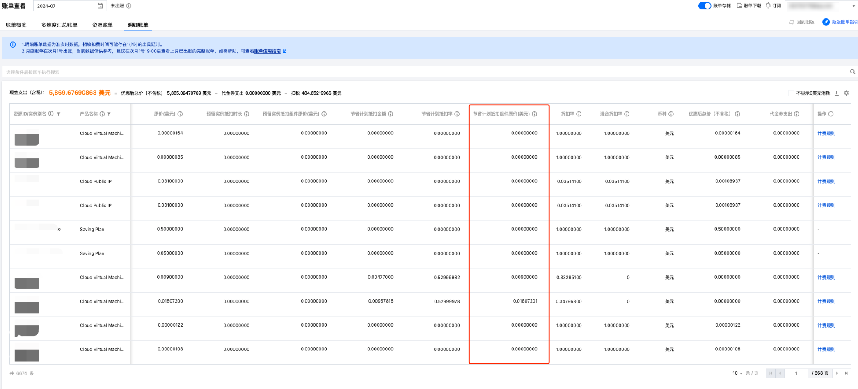The width and height of the screenshot is (858, 389).
Task: Open the rows-per-page dropdown showing 10
Action: (x=737, y=373)
